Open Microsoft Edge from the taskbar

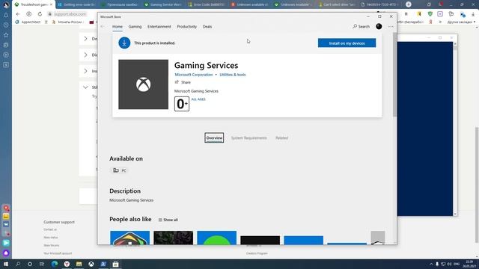[x=55, y=264]
